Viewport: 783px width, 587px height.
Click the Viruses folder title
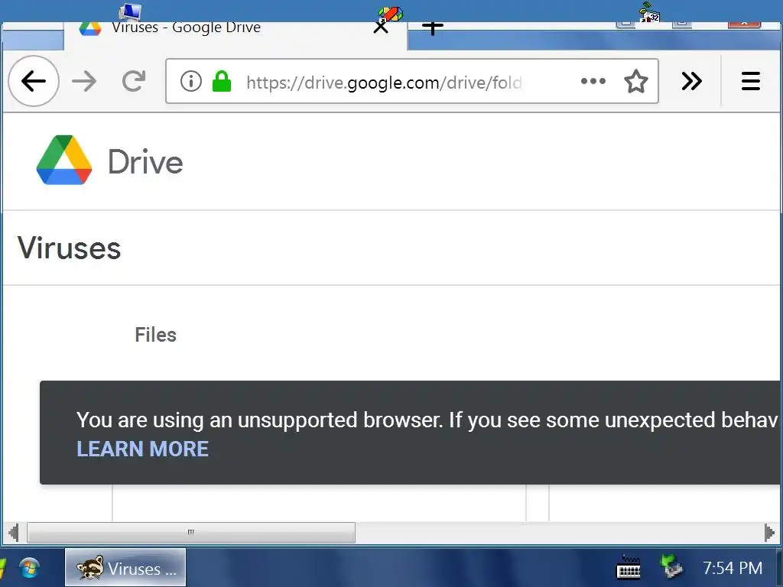[69, 248]
